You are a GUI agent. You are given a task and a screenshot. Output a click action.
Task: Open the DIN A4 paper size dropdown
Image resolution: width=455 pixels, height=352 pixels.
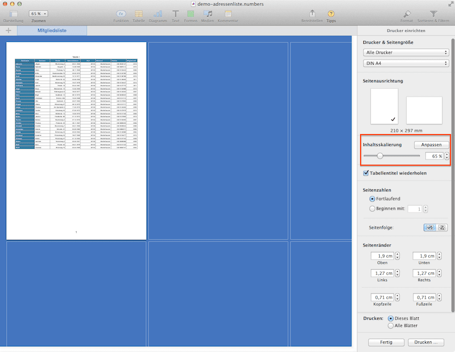click(406, 63)
